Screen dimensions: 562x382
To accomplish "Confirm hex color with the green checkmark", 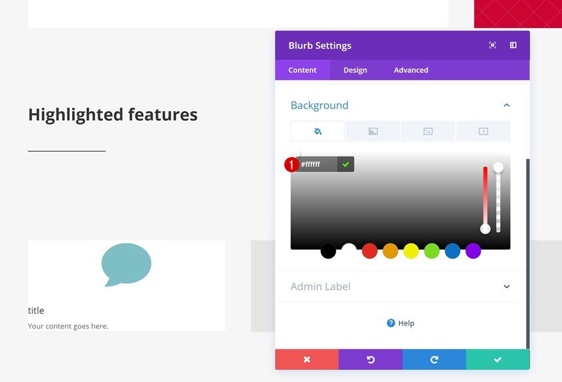I will (346, 164).
